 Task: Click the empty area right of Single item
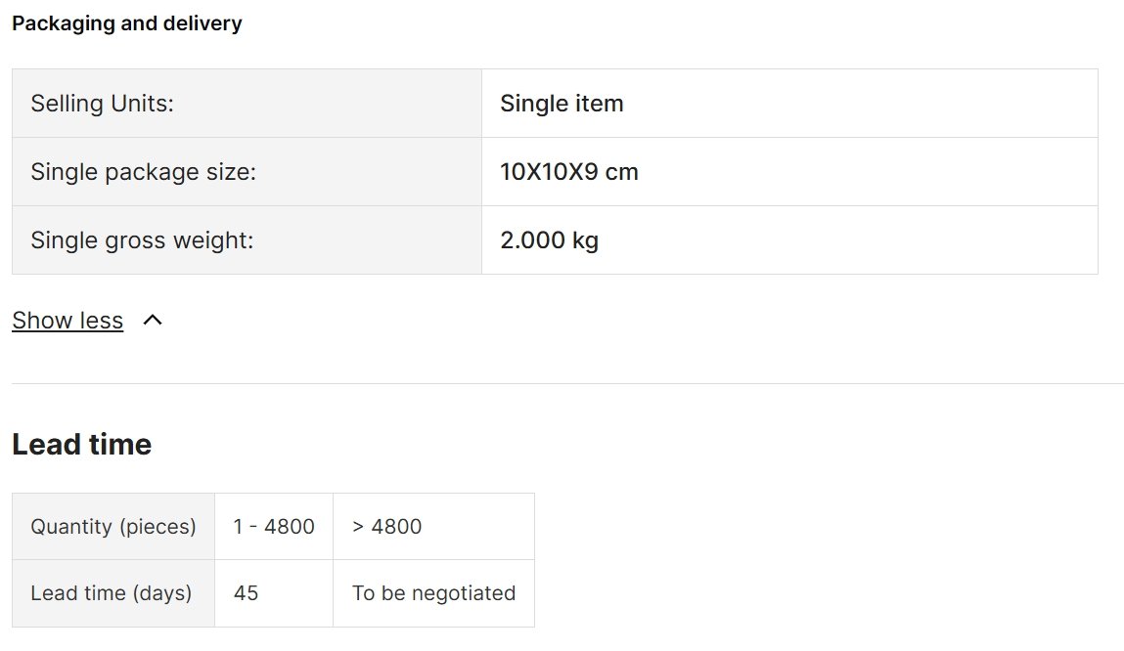point(860,104)
